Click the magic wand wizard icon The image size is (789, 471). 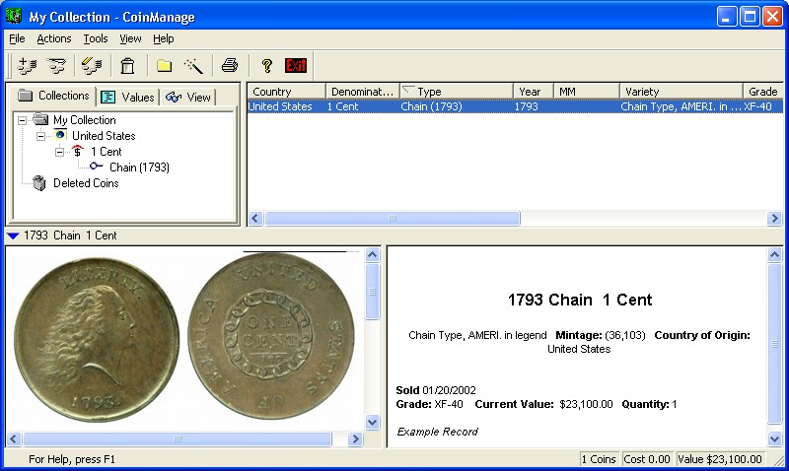[193, 66]
